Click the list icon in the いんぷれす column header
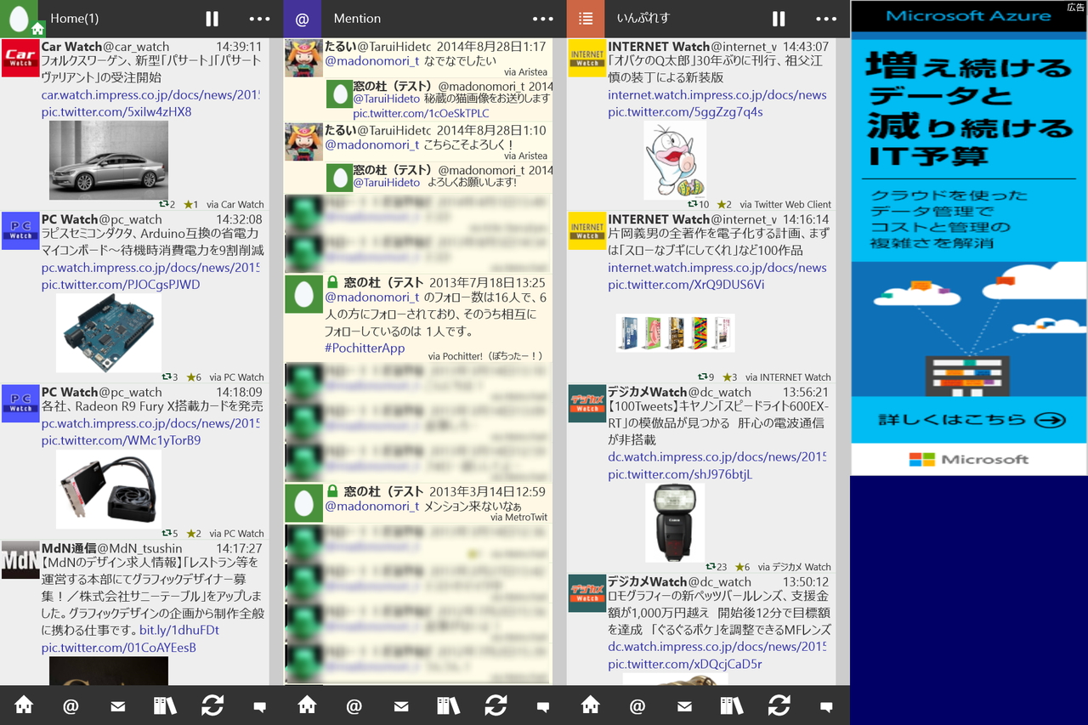The image size is (1088, 725). point(585,18)
